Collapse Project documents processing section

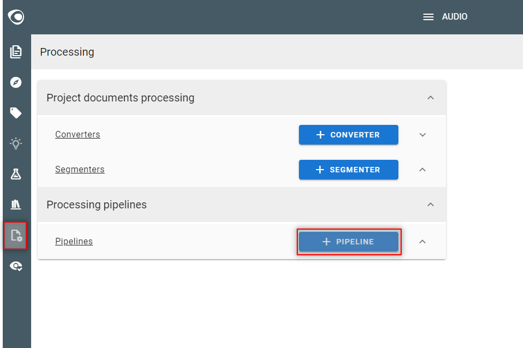[431, 98]
